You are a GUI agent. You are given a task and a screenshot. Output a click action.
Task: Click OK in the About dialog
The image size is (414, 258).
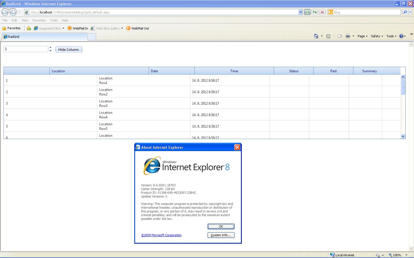221,226
